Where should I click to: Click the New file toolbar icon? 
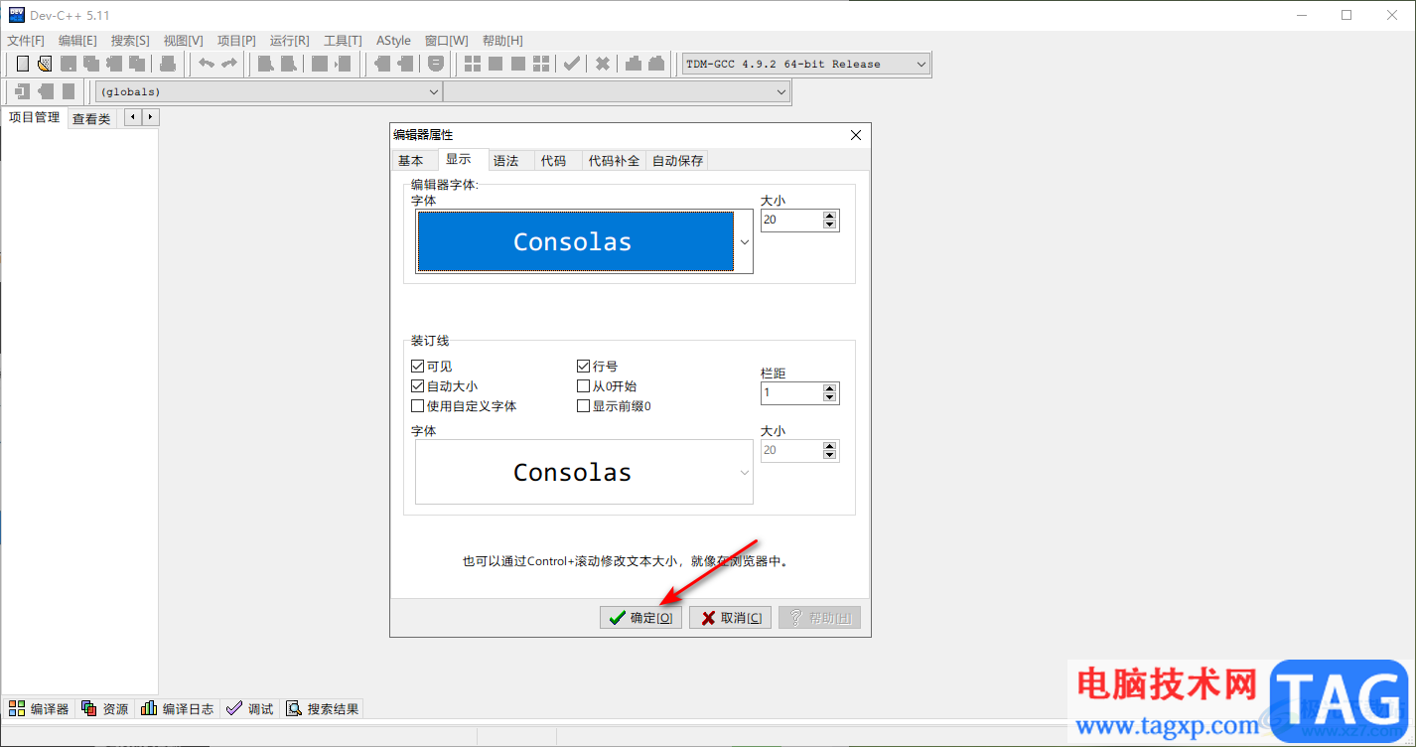point(23,64)
